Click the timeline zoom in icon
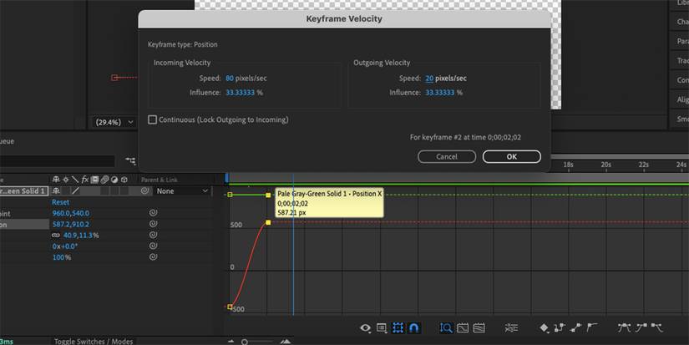 pos(286,342)
